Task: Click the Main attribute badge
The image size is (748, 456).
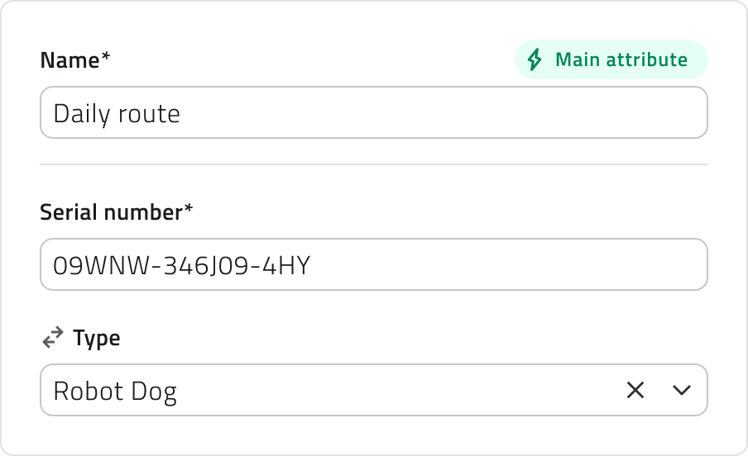Action: pyautogui.click(x=611, y=60)
